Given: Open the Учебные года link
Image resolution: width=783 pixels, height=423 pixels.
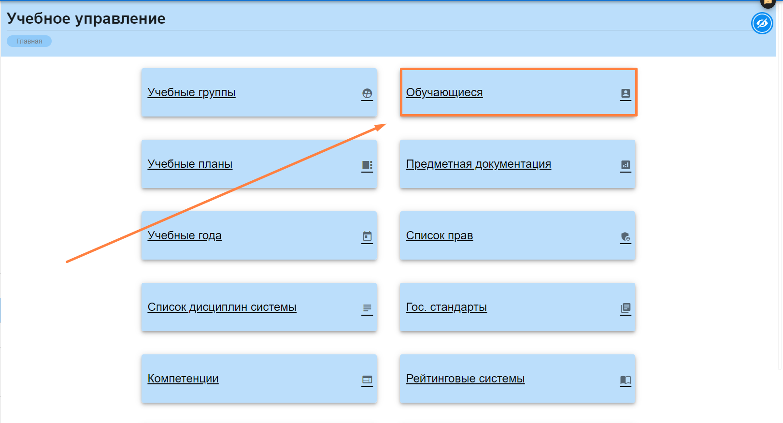Looking at the screenshot, I should tap(185, 235).
